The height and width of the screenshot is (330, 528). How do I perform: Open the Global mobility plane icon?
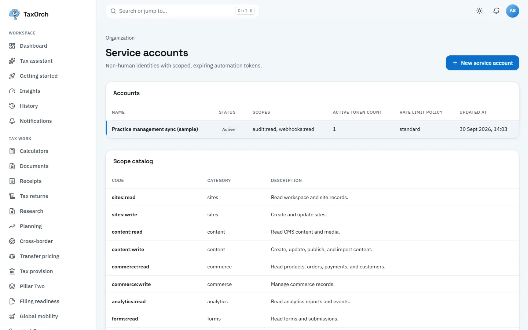tap(12, 316)
